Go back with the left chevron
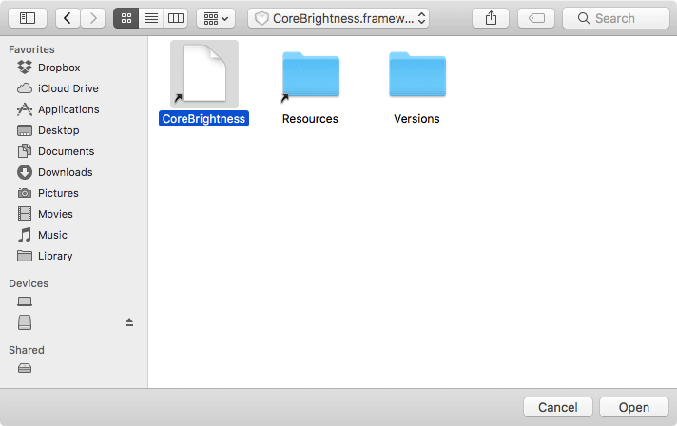 pyautogui.click(x=68, y=18)
